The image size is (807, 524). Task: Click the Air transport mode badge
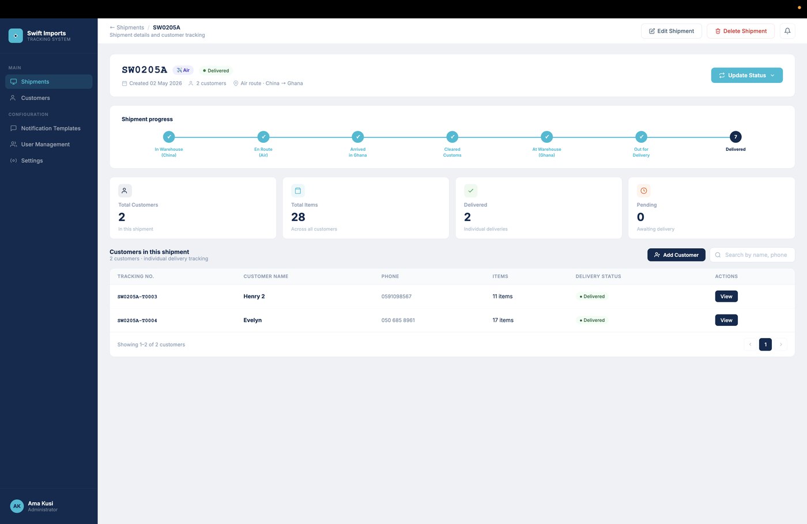183,70
